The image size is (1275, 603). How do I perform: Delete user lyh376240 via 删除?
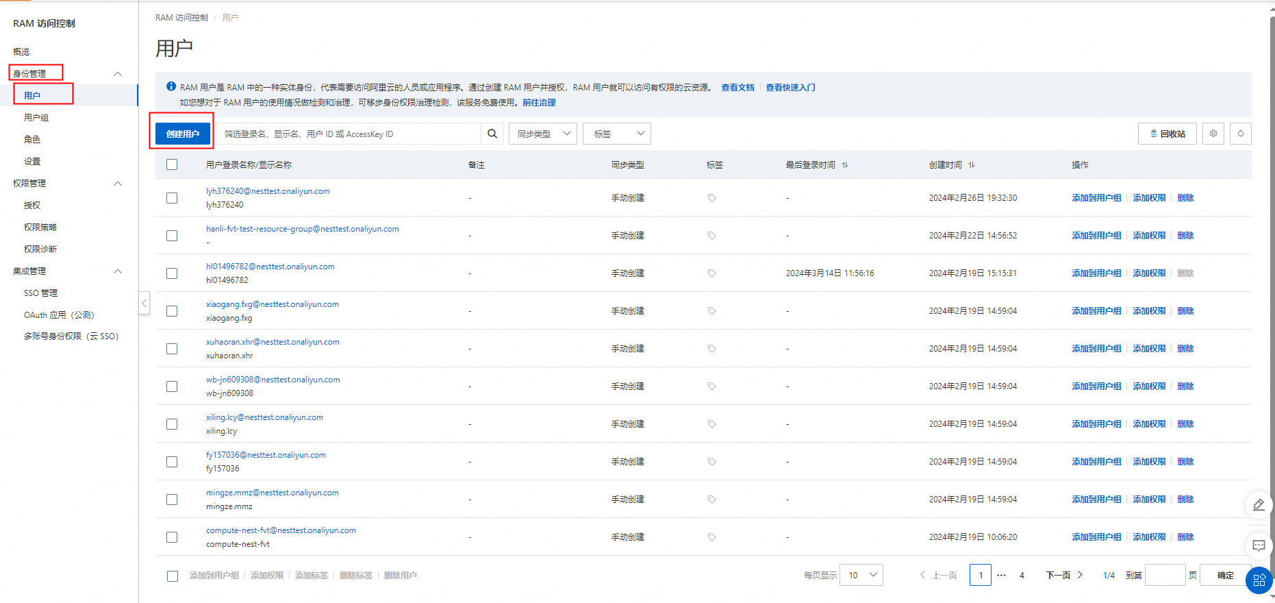[x=1185, y=198]
